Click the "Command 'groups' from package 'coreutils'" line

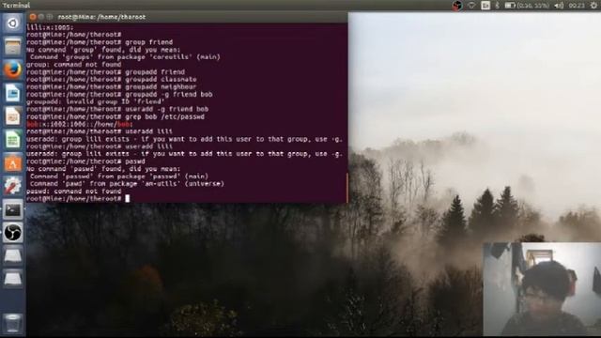125,57
